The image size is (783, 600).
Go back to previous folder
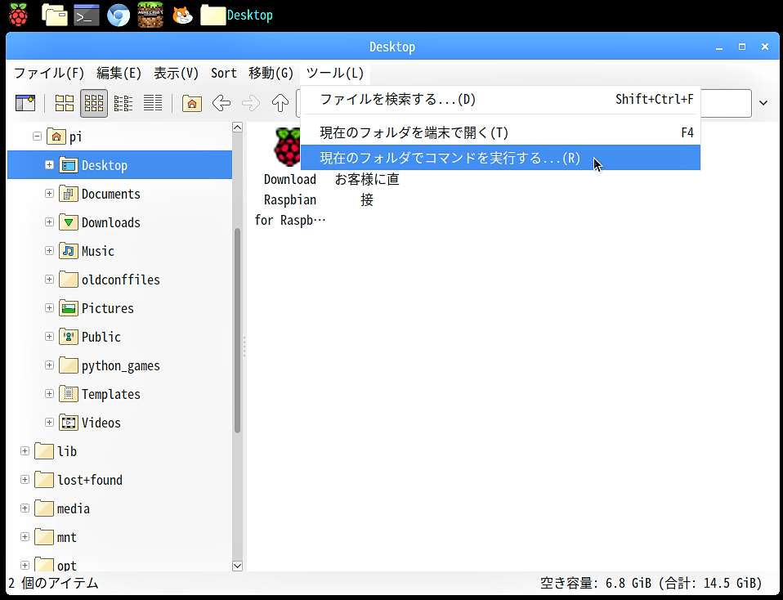coord(221,104)
